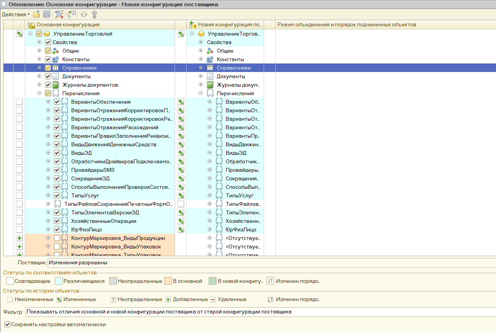
Task: Click the green В новой конфигурации swatch
Action: 212,281
